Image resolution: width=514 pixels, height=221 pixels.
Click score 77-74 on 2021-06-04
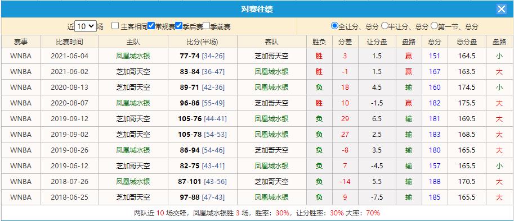click(190, 56)
